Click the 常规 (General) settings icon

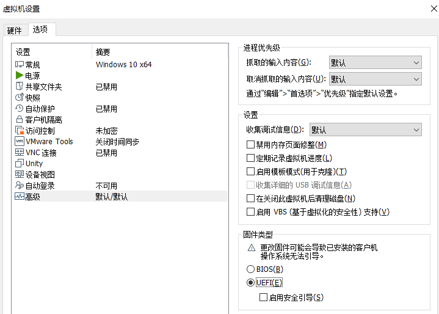[x=20, y=64]
